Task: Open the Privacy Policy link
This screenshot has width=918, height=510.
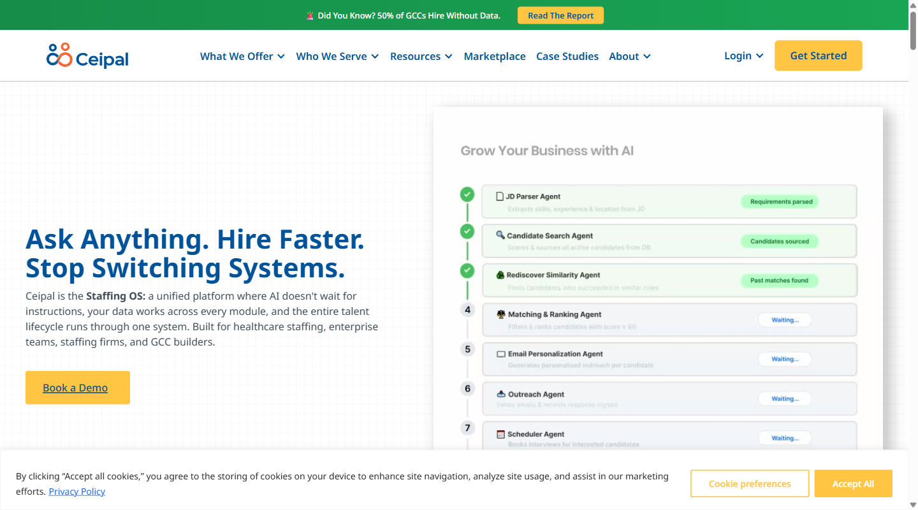Action: [x=76, y=492]
